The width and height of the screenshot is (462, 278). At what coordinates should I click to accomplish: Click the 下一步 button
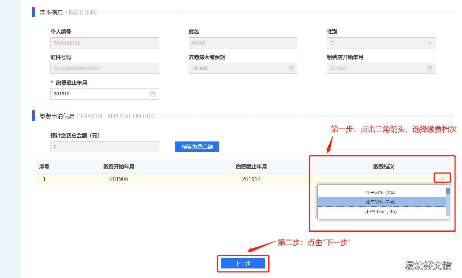click(x=243, y=263)
